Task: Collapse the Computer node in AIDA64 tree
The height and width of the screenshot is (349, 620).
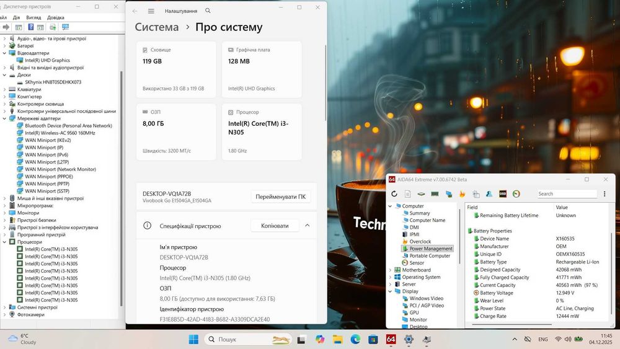Action: click(390, 206)
